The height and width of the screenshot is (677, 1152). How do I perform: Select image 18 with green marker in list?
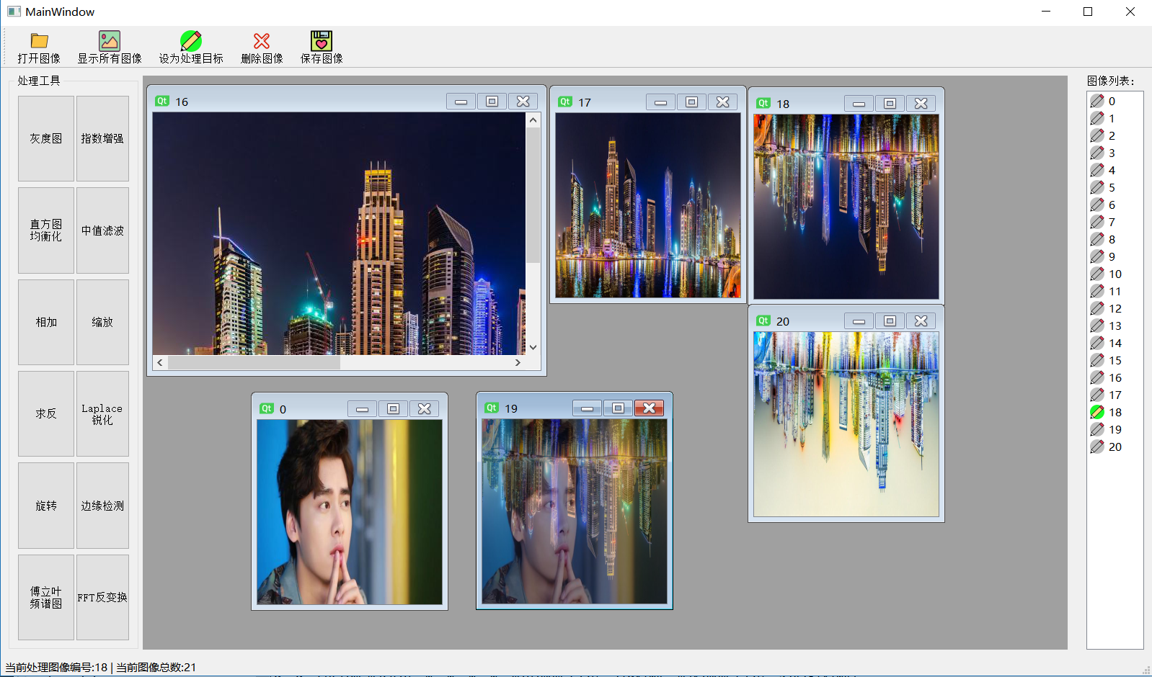click(1115, 412)
